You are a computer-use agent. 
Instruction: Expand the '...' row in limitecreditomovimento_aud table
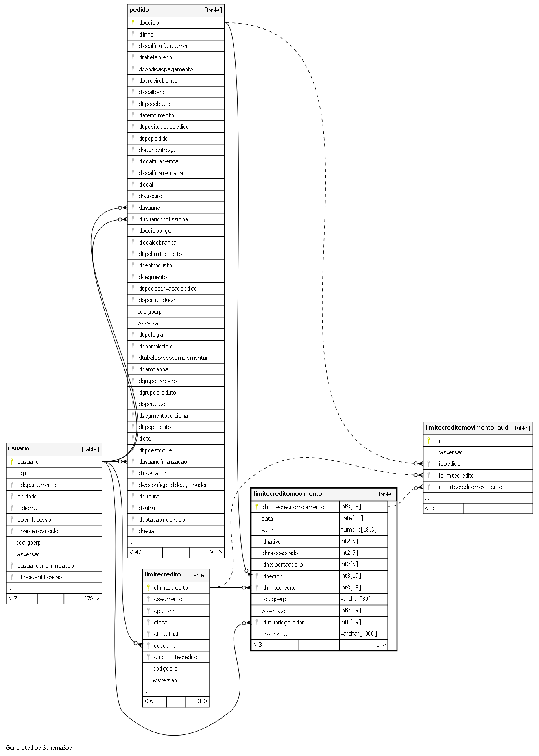click(478, 498)
